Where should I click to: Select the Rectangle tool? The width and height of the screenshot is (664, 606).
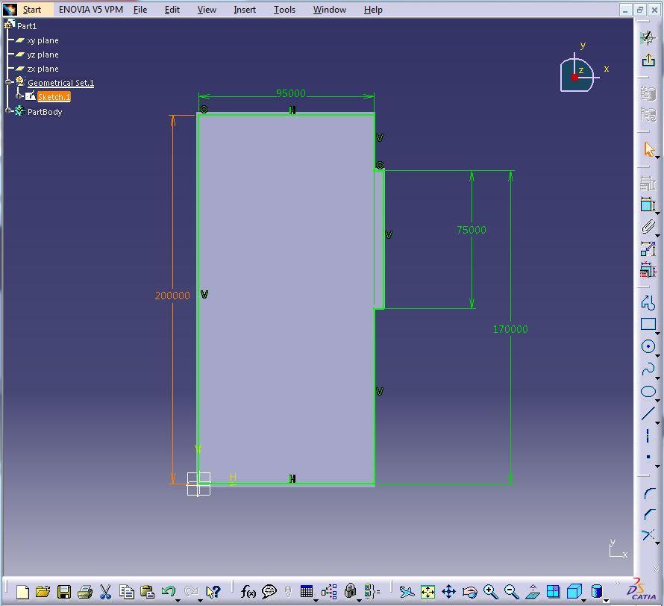(648, 325)
